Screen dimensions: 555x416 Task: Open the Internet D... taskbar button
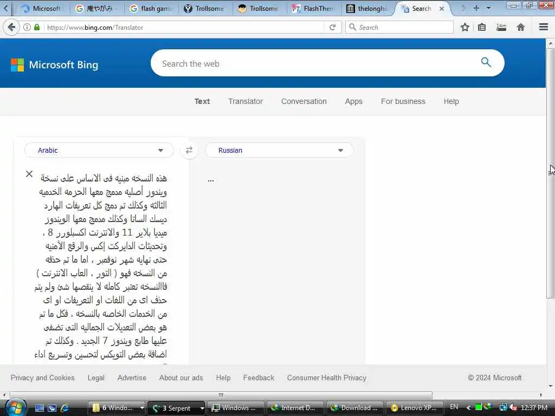coord(294,408)
